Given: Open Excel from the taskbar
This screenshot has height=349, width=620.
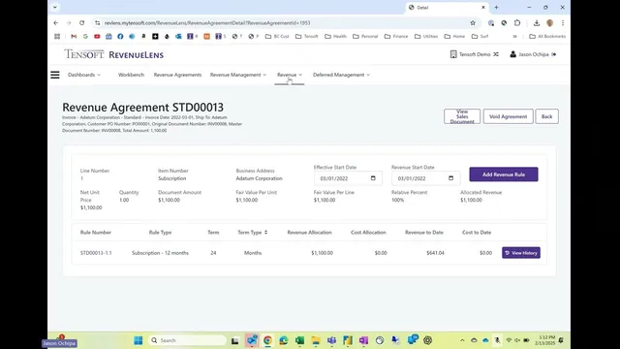Looking at the screenshot, I should pos(299,340).
